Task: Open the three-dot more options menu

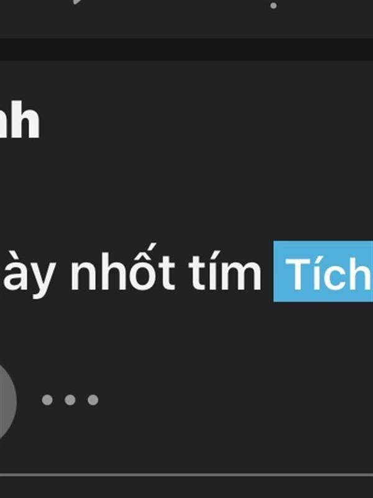Action: point(70,400)
